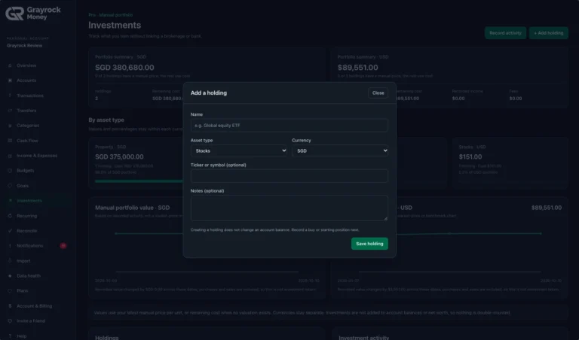Click the Property SGD progress bar
The image size is (579, 340).
click(x=139, y=181)
